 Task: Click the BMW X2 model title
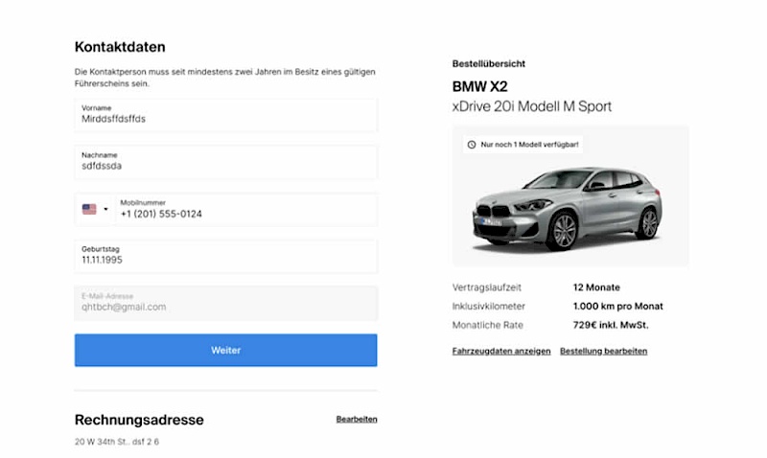[x=479, y=86]
